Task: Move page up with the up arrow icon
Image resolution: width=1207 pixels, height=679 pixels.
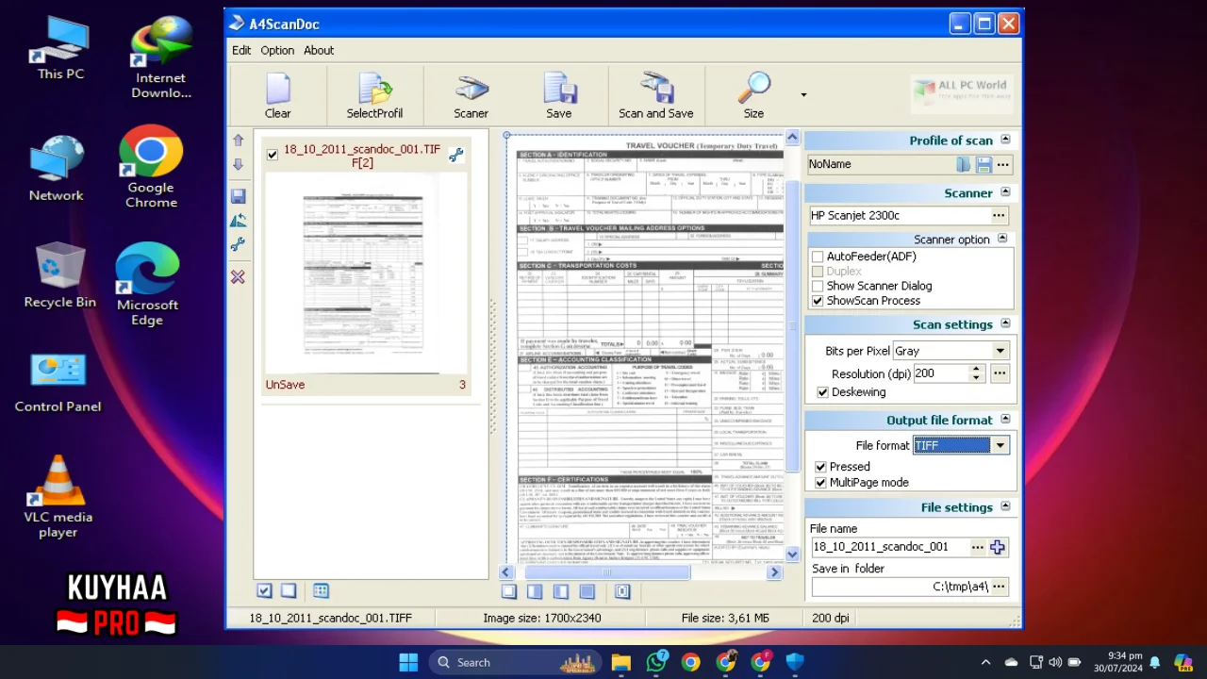Action: [x=238, y=140]
